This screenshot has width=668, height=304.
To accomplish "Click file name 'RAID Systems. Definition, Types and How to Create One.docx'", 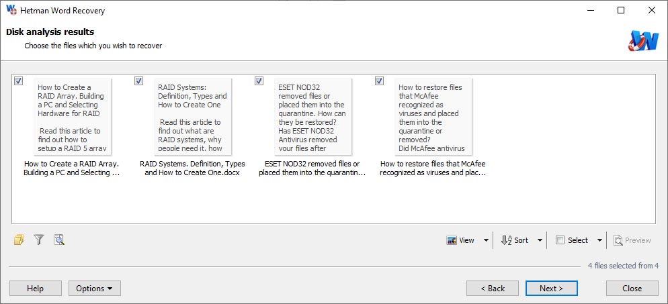I will (193, 168).
